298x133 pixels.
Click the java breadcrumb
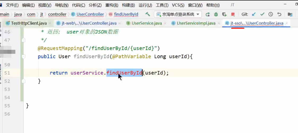pyautogui.click(x=18, y=14)
